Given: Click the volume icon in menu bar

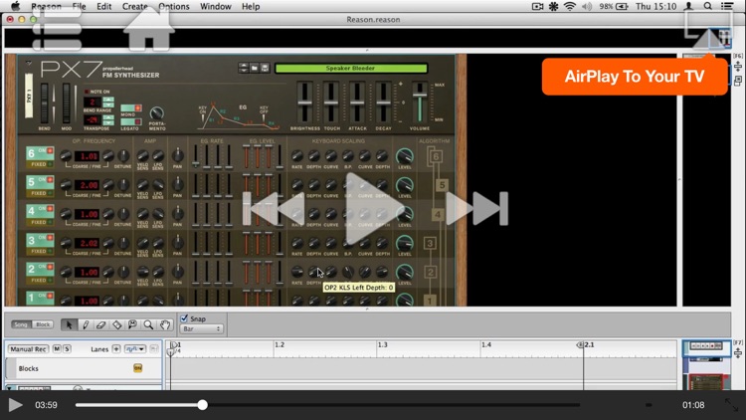Looking at the screenshot, I should click(587, 6).
